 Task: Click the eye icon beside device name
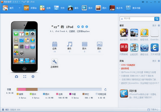point(83,27)
